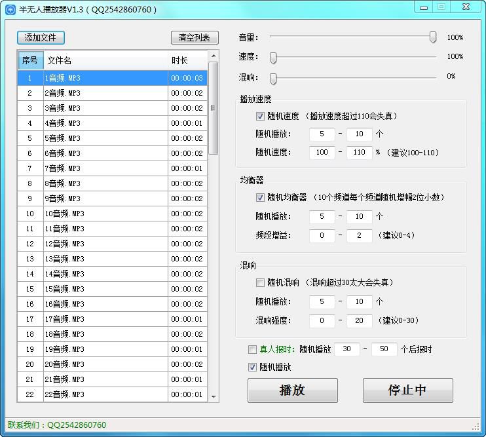Click 混响 随机播放 maximum field (10)
This screenshot has height=437, width=486.
coord(359,301)
